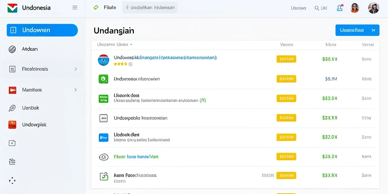The width and height of the screenshot is (388, 194).
Task: Select the Uenbek sidebar item
Action: [30, 108]
